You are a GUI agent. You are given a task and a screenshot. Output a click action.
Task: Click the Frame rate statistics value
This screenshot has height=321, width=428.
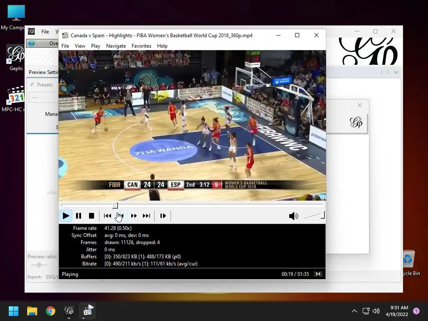point(118,228)
